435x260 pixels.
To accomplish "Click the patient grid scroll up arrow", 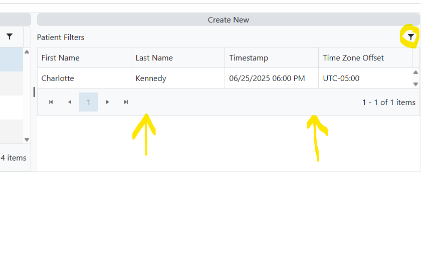I will pyautogui.click(x=415, y=72).
